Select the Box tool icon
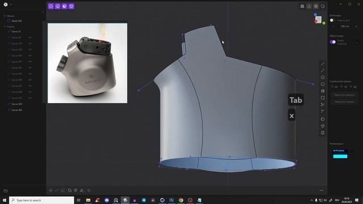The height and width of the screenshot is (204, 363). pyautogui.click(x=323, y=126)
